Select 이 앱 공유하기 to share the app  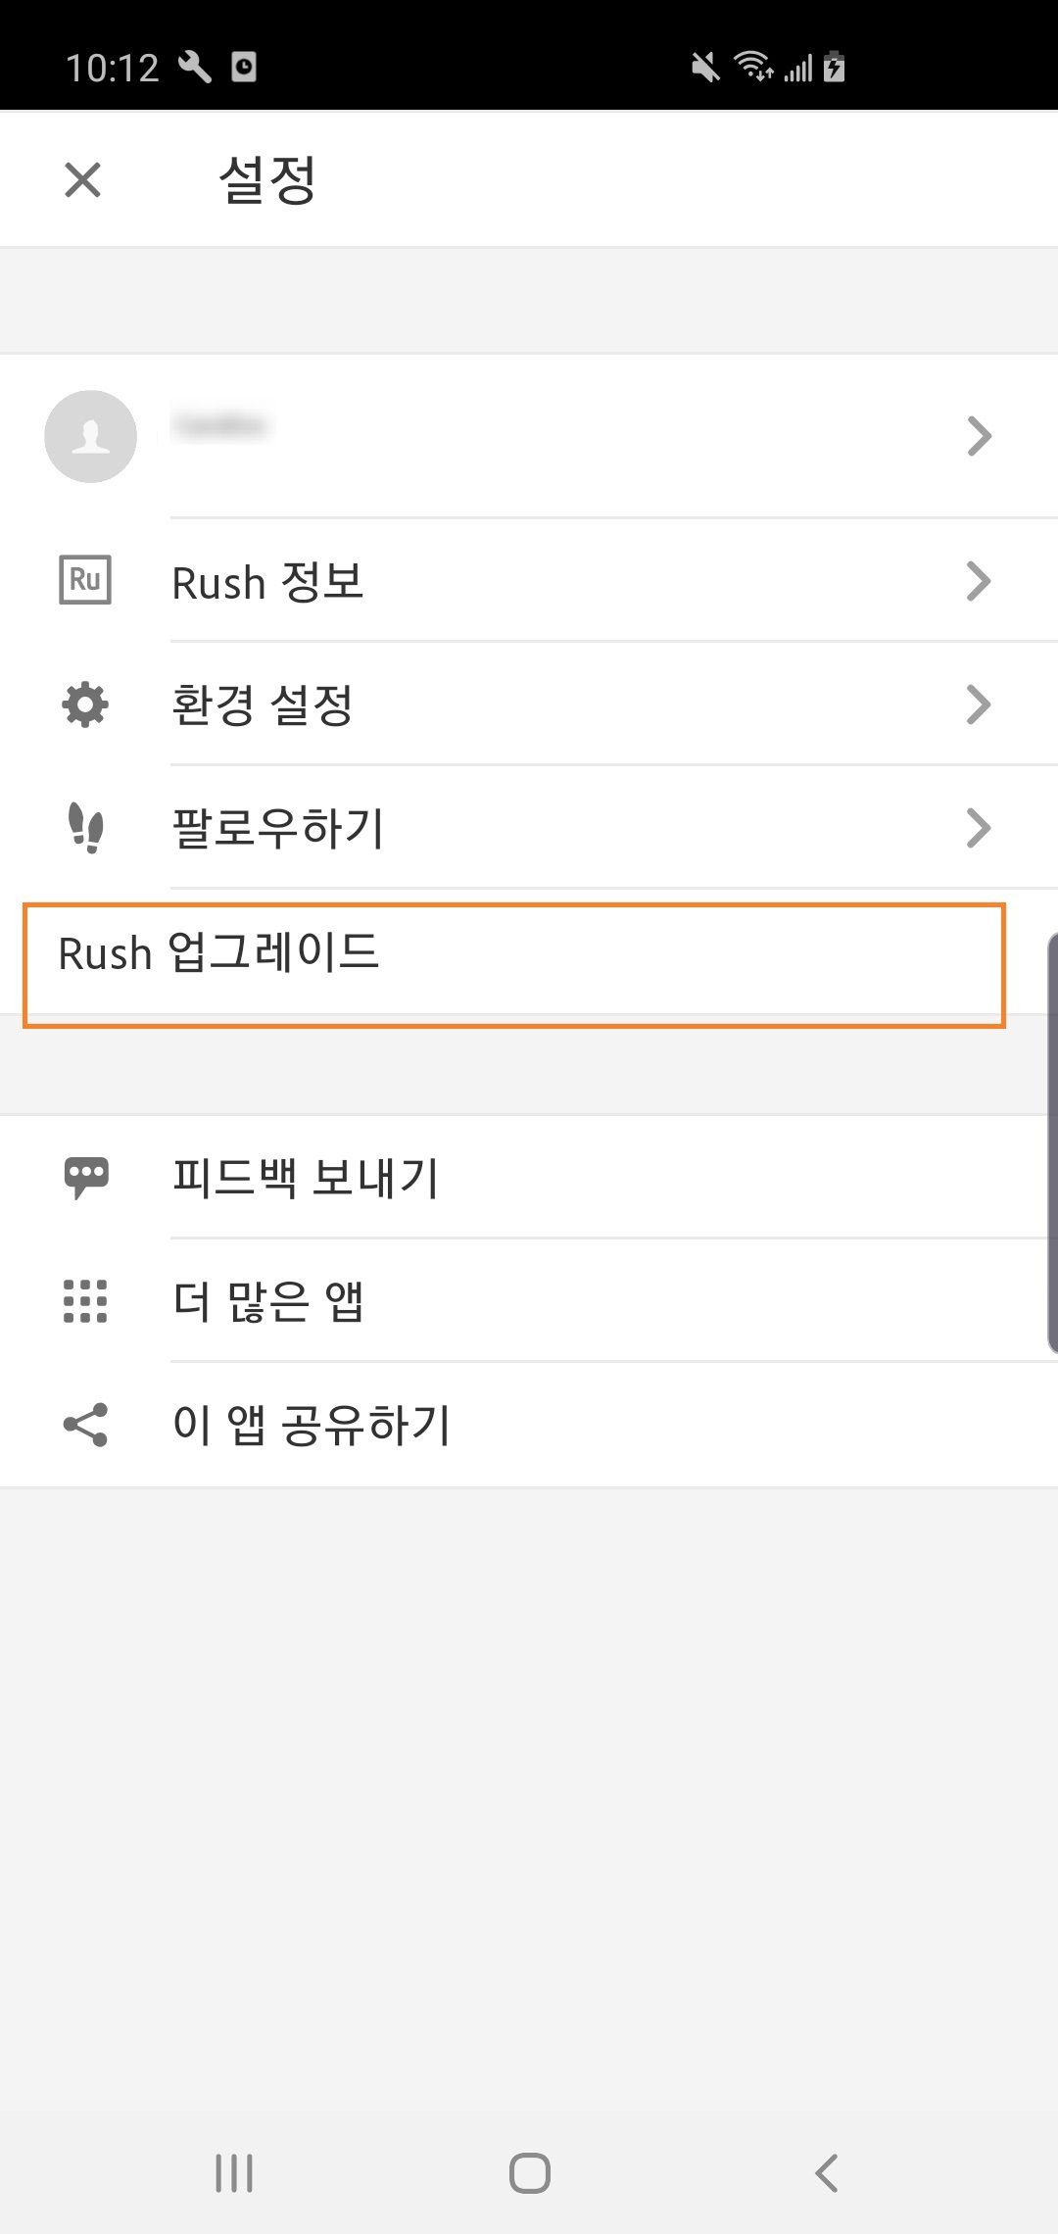tap(312, 1426)
